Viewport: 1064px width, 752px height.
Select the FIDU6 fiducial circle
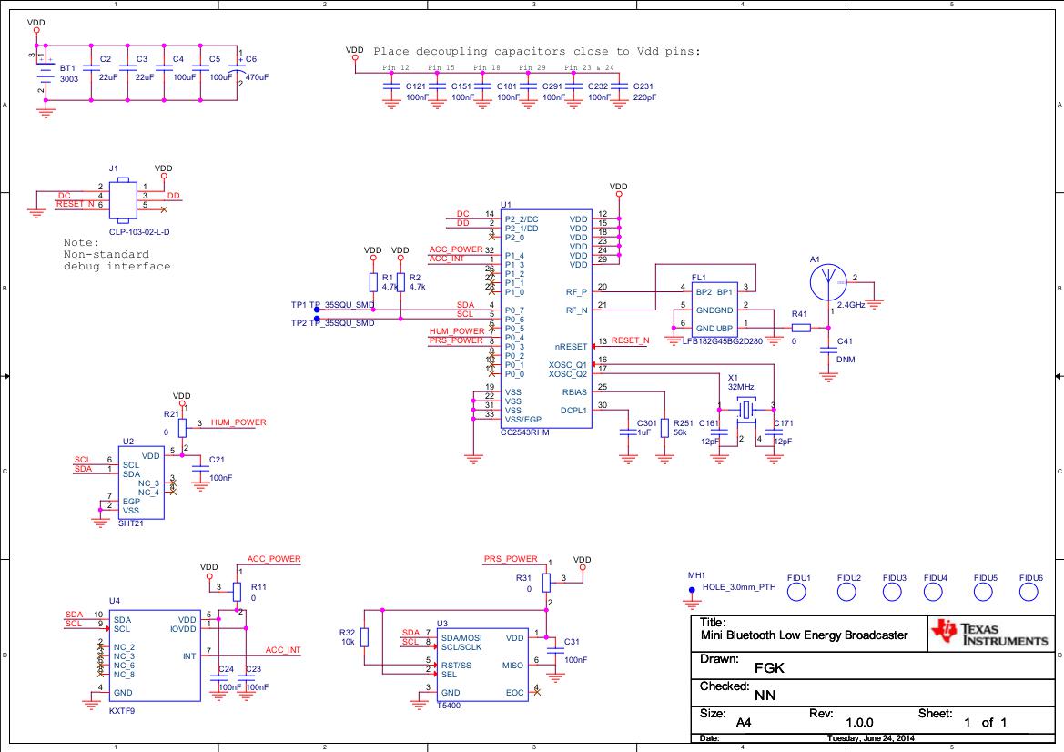pos(1029,593)
